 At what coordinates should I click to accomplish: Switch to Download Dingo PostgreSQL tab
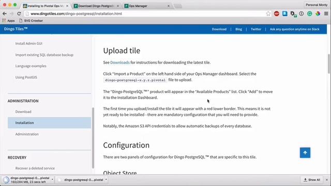(96, 6)
